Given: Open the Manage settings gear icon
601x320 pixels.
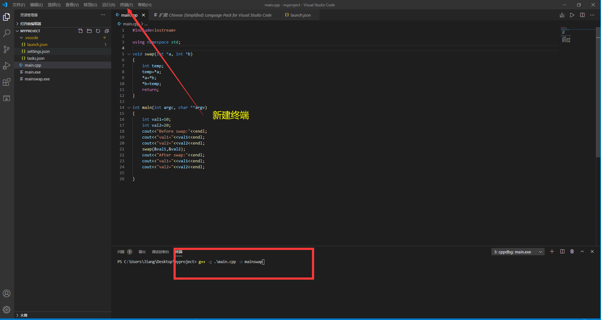Looking at the screenshot, I should [x=7, y=310].
